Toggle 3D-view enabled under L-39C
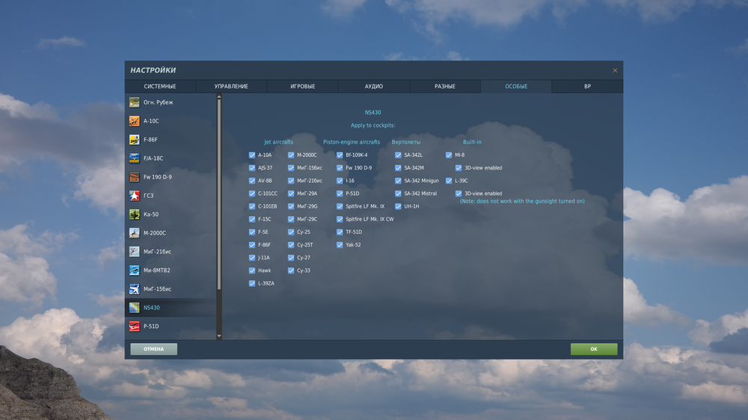This screenshot has width=748, height=420. click(459, 194)
